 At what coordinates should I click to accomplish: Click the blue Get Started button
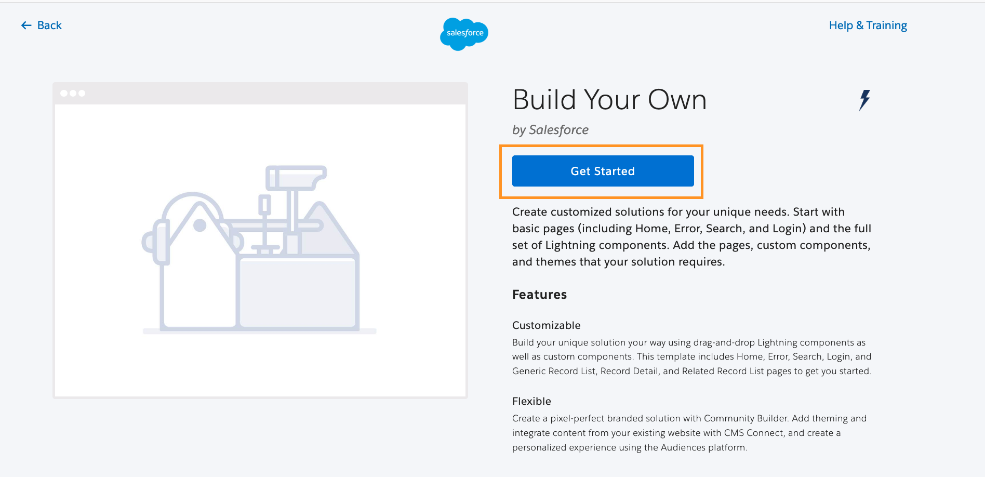pyautogui.click(x=603, y=171)
